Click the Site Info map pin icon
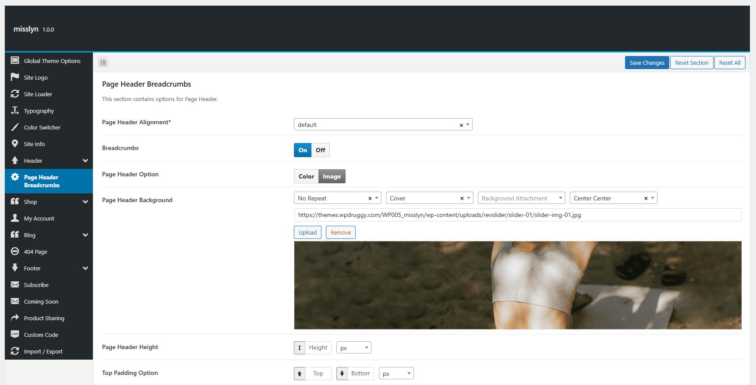 coord(15,143)
